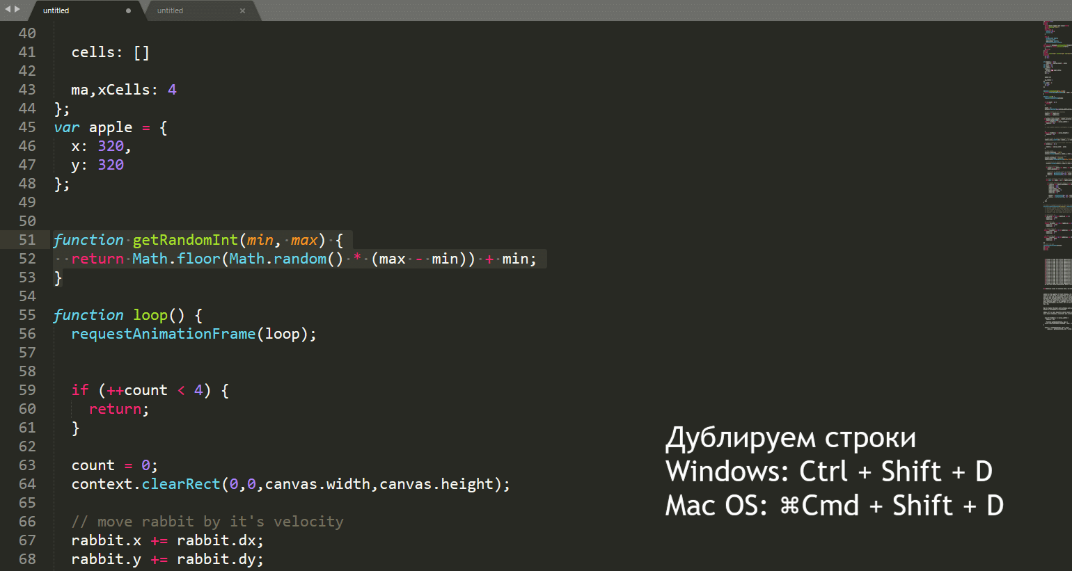Click 'canvas.height' in clearRect arguments
The width and height of the screenshot is (1072, 571).
(x=436, y=484)
